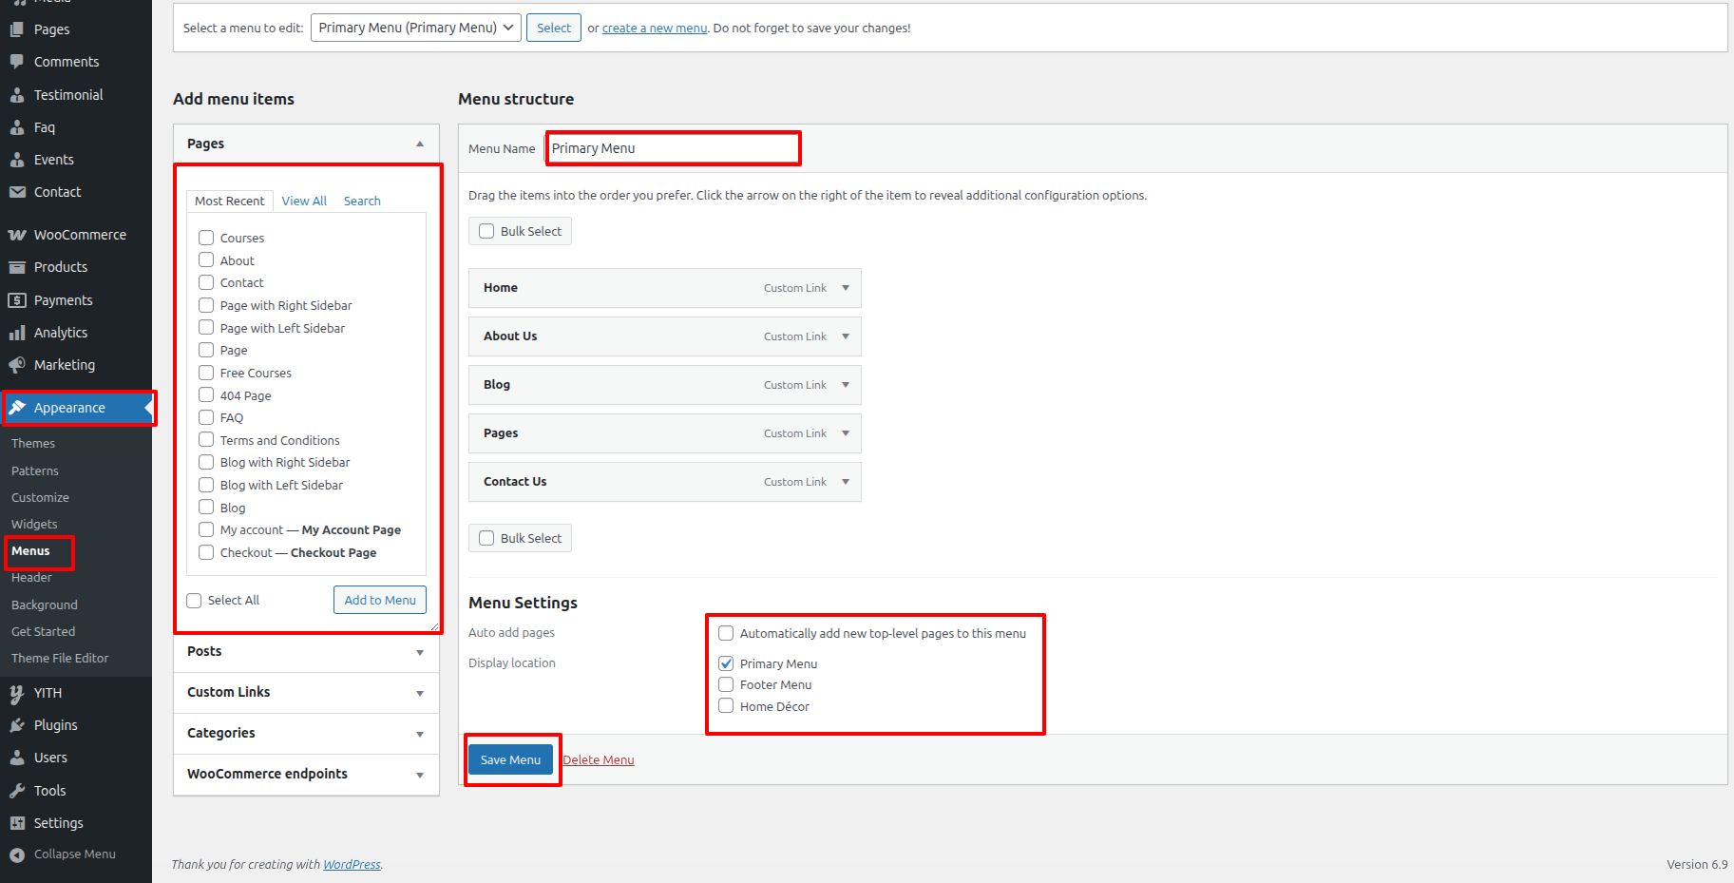Tick the Select All checkbox

(194, 601)
